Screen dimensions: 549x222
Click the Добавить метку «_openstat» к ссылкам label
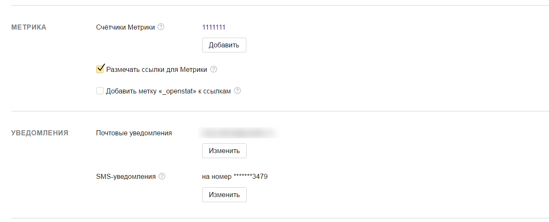pyautogui.click(x=168, y=91)
